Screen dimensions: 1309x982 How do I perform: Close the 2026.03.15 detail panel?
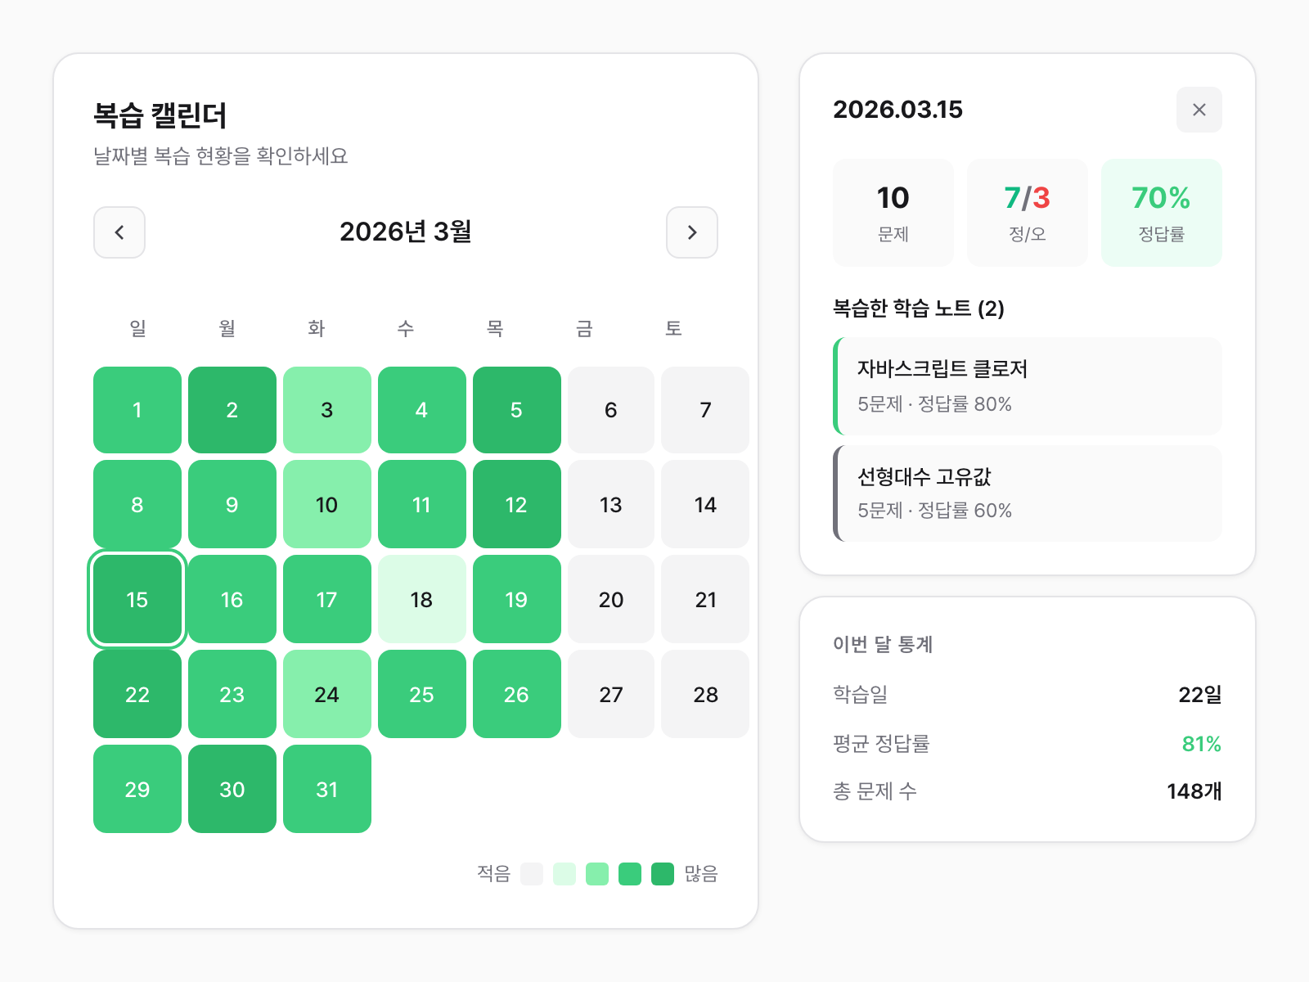(1199, 110)
